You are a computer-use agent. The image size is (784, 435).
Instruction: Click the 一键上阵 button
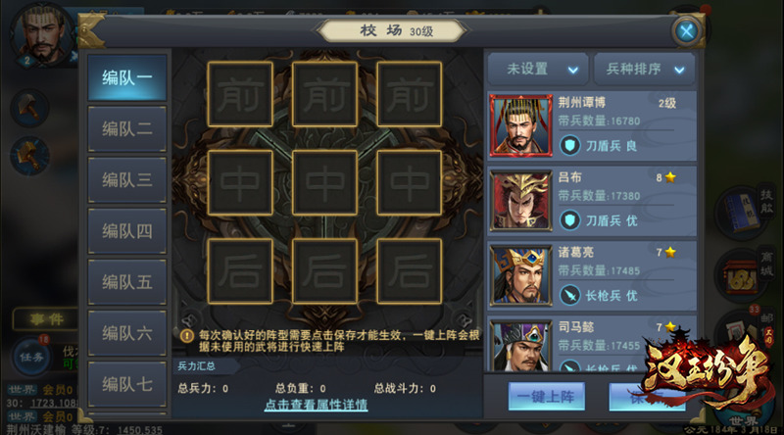tap(547, 397)
